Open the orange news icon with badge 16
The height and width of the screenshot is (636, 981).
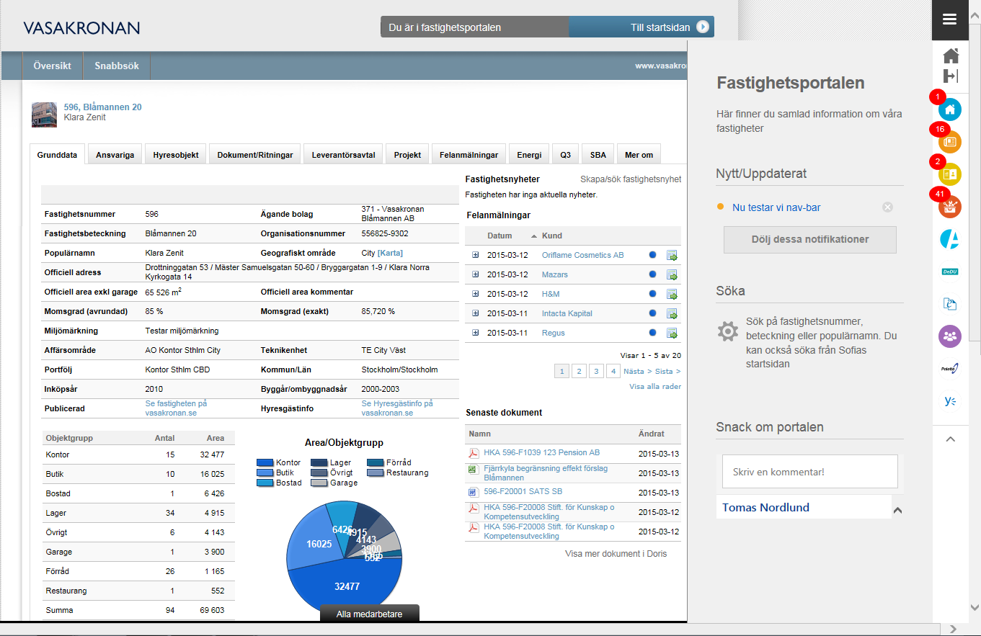coord(950,142)
